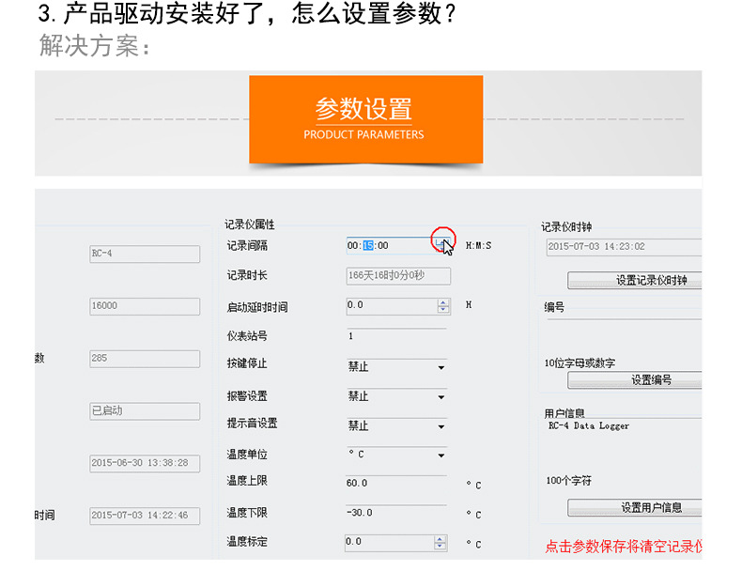Click the 启动延时时间 stepper arrows
The height and width of the screenshot is (571, 742).
pos(443,306)
